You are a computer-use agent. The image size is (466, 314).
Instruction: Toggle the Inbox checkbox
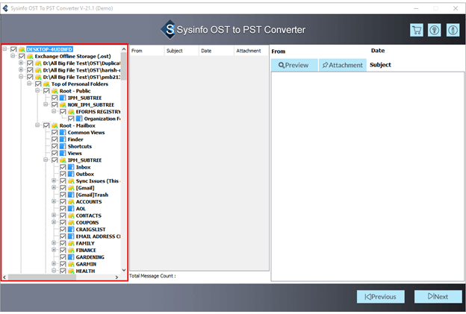click(63, 167)
